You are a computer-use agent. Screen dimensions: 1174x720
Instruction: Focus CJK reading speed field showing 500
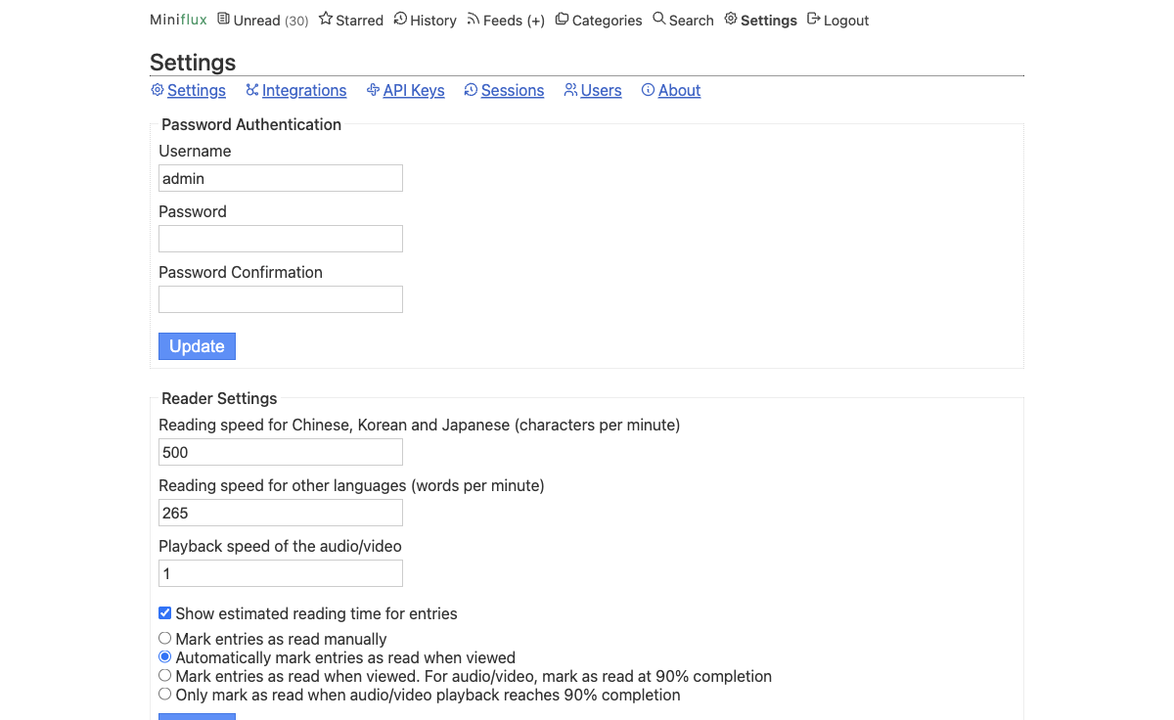tap(281, 452)
